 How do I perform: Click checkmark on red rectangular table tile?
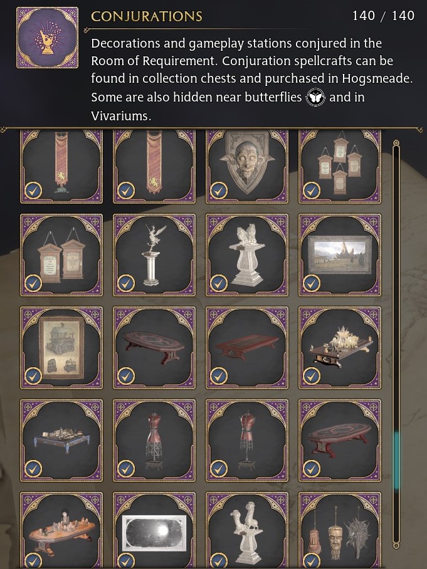click(219, 377)
